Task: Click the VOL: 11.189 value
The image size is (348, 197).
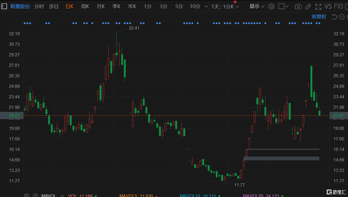Action: point(80,196)
